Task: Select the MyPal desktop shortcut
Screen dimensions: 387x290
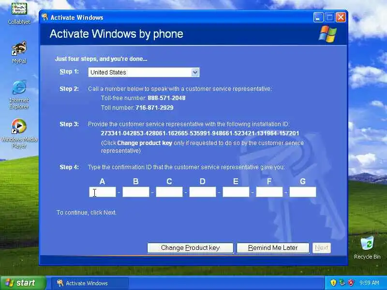Action: [19, 52]
